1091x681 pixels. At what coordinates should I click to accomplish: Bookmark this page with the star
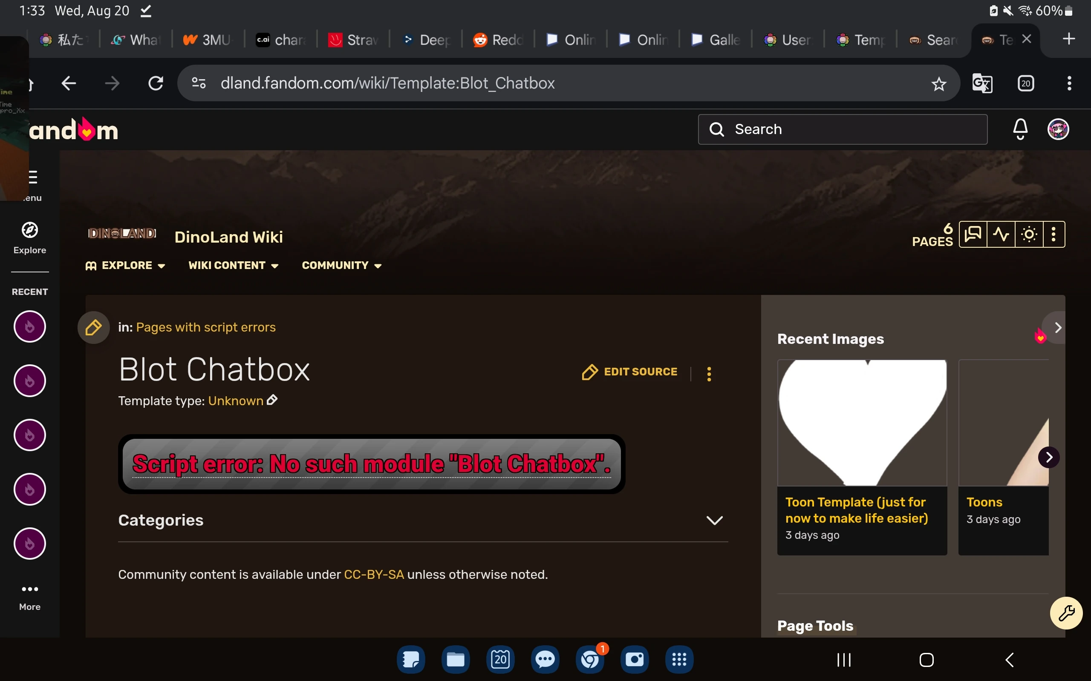coord(939,84)
